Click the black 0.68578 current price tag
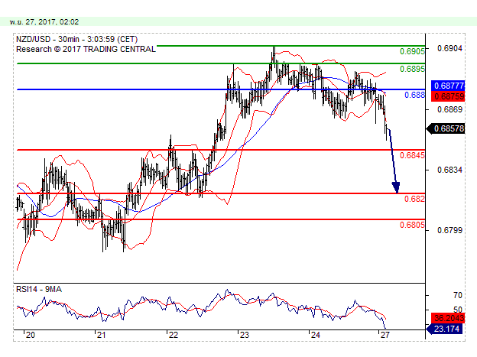This screenshot has width=477, height=357. click(446, 128)
